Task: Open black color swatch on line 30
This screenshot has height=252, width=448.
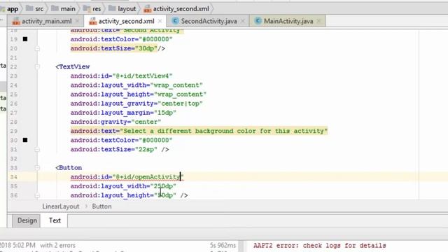Action: click(x=25, y=140)
